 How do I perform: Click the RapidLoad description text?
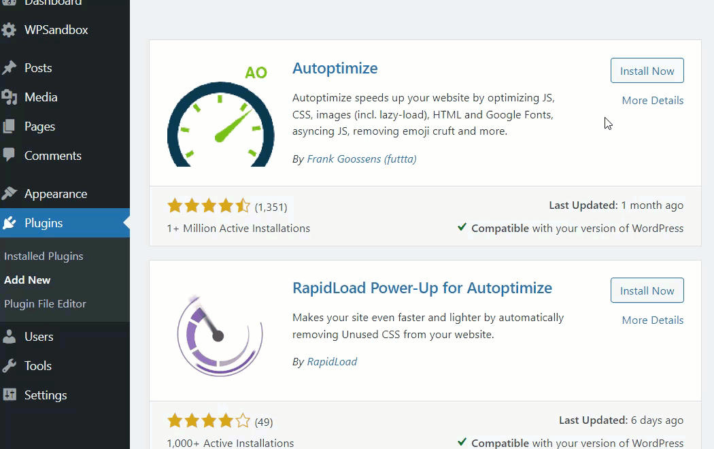[428, 326]
